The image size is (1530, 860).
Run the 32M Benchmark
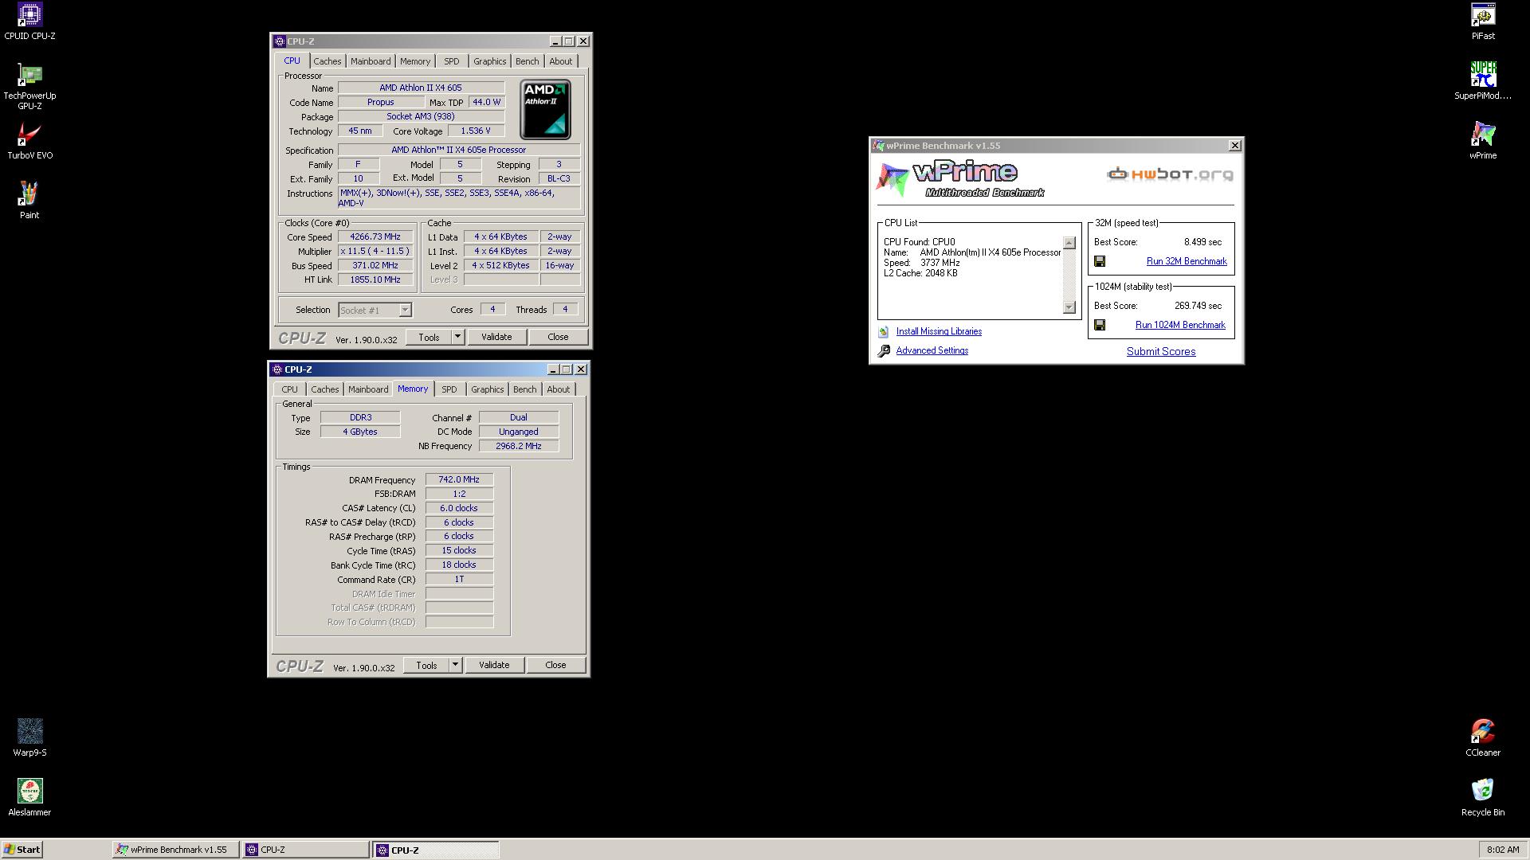tap(1186, 261)
